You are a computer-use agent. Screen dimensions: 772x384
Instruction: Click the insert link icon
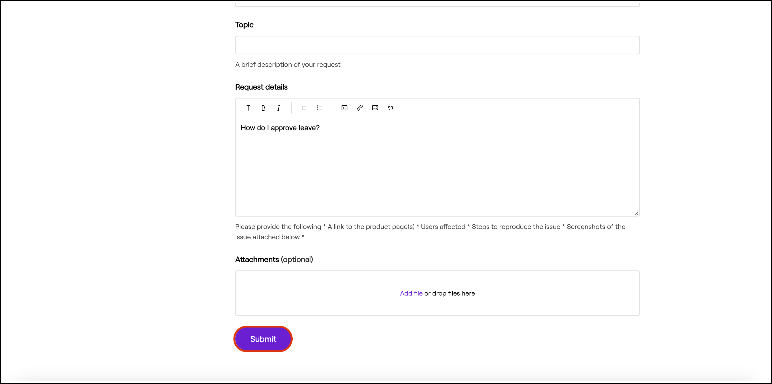pyautogui.click(x=360, y=108)
